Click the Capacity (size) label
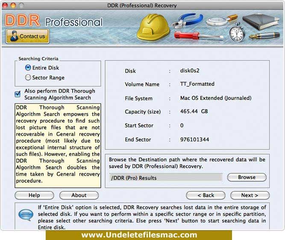Screen dimensions: 285x240 (143, 112)
